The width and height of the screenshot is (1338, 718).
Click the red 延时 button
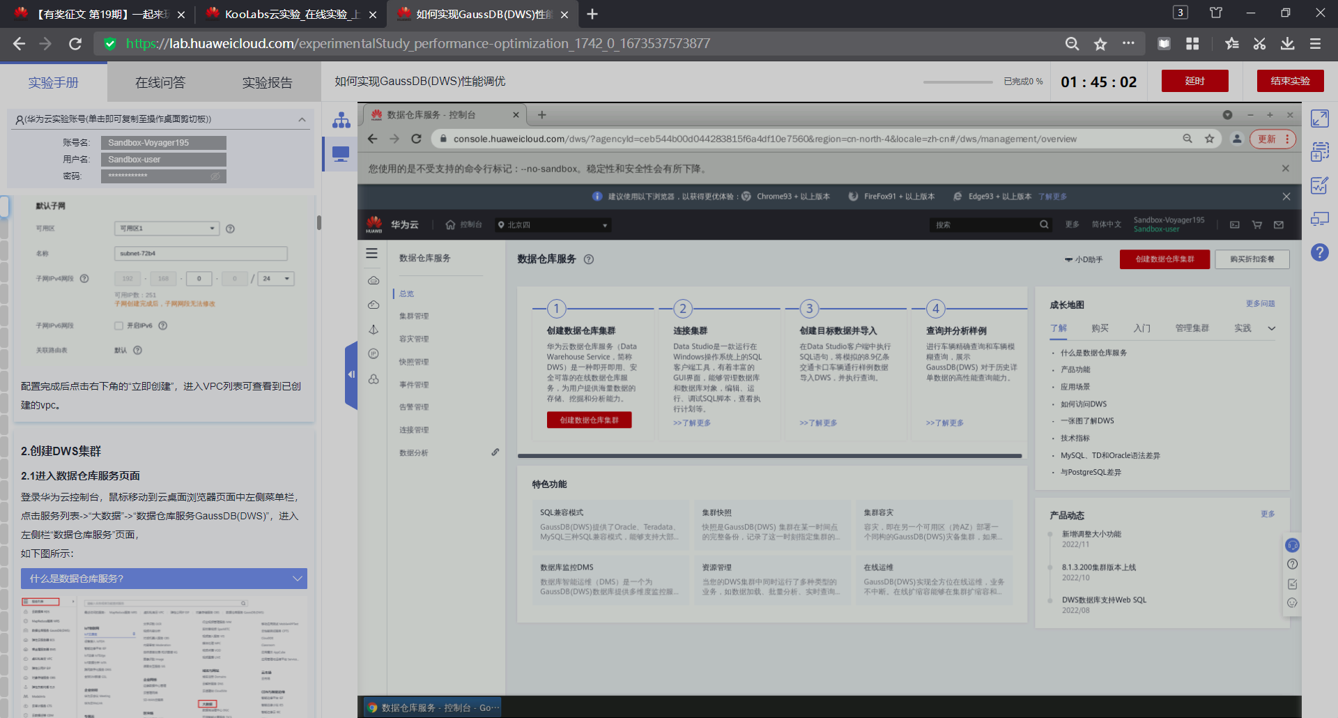[1194, 81]
